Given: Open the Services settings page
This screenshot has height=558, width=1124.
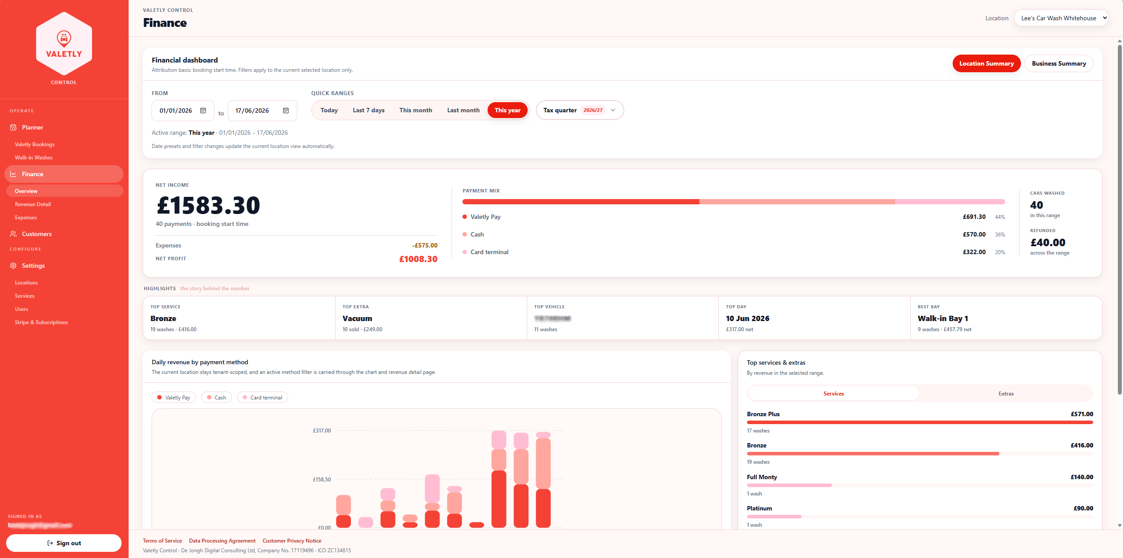Looking at the screenshot, I should click(x=24, y=296).
